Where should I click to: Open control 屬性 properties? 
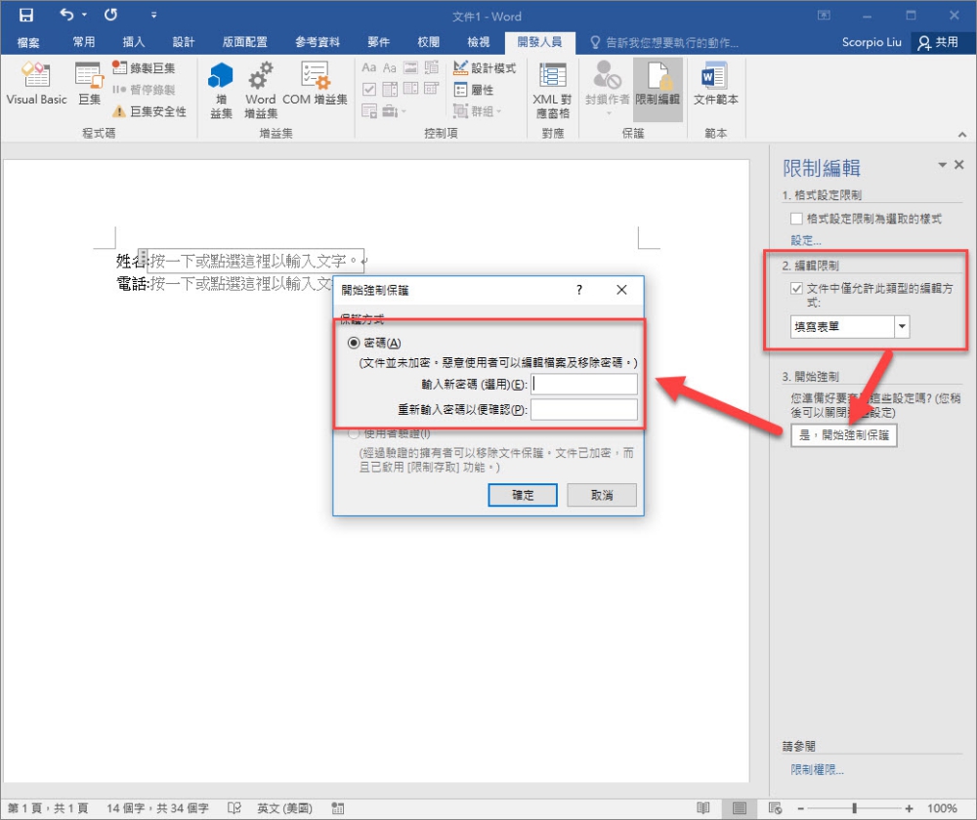[474, 90]
